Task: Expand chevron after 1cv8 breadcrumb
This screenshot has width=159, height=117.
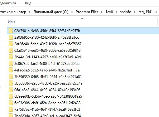Action: pos(116,12)
